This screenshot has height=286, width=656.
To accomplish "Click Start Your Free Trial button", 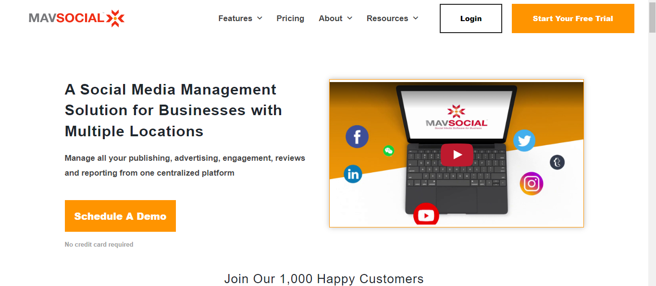I will [573, 19].
